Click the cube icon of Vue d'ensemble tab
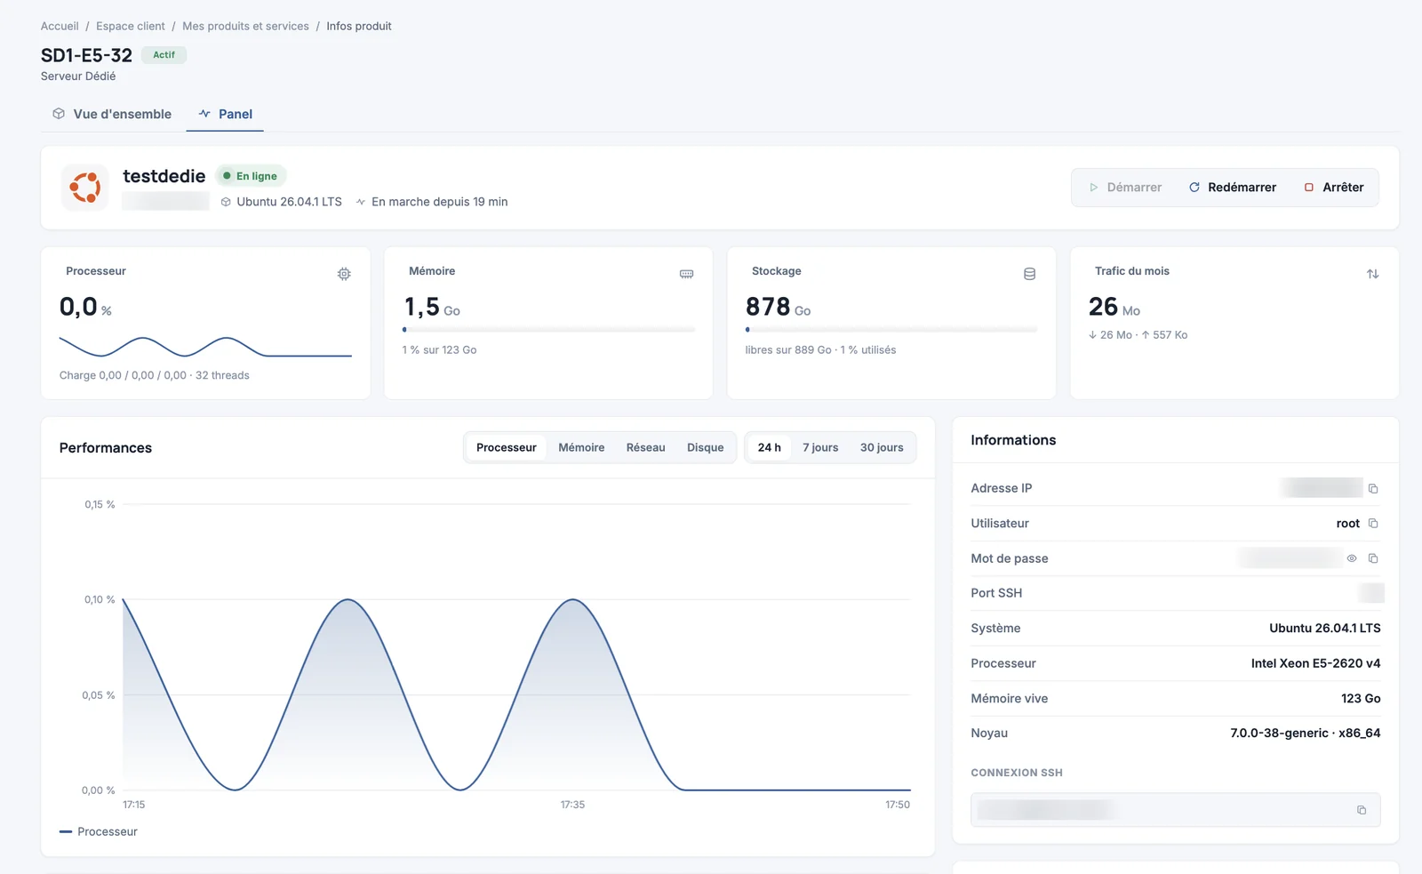 [x=59, y=114]
